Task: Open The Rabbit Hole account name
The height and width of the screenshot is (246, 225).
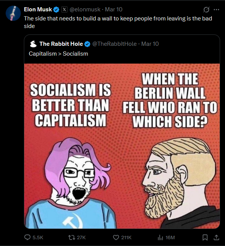Action: tap(61, 44)
